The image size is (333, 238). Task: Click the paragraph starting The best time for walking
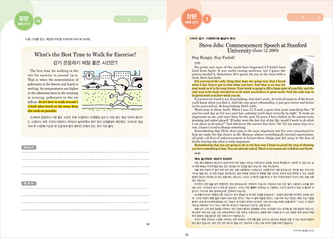(x=53, y=86)
